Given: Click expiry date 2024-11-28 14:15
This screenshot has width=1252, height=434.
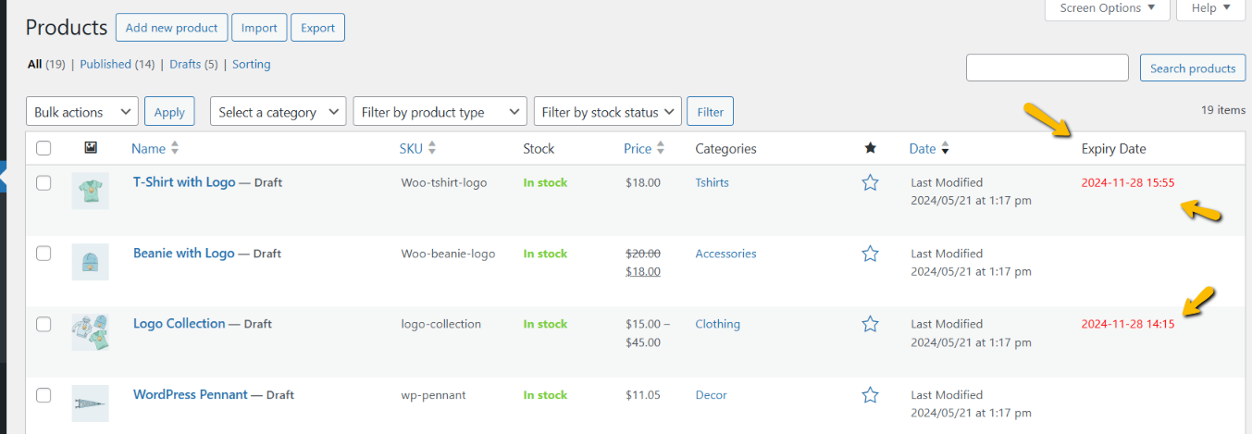Looking at the screenshot, I should [x=1127, y=324].
